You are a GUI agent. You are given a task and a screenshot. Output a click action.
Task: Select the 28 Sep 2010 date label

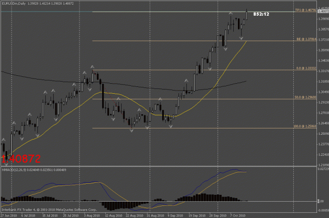pyautogui.click(x=218, y=215)
